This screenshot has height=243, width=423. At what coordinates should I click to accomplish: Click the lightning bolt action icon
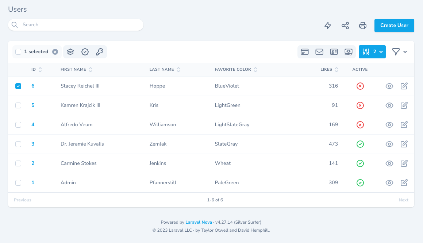(x=328, y=26)
